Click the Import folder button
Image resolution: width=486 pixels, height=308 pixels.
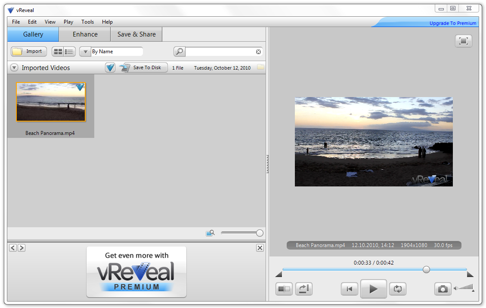coord(29,52)
